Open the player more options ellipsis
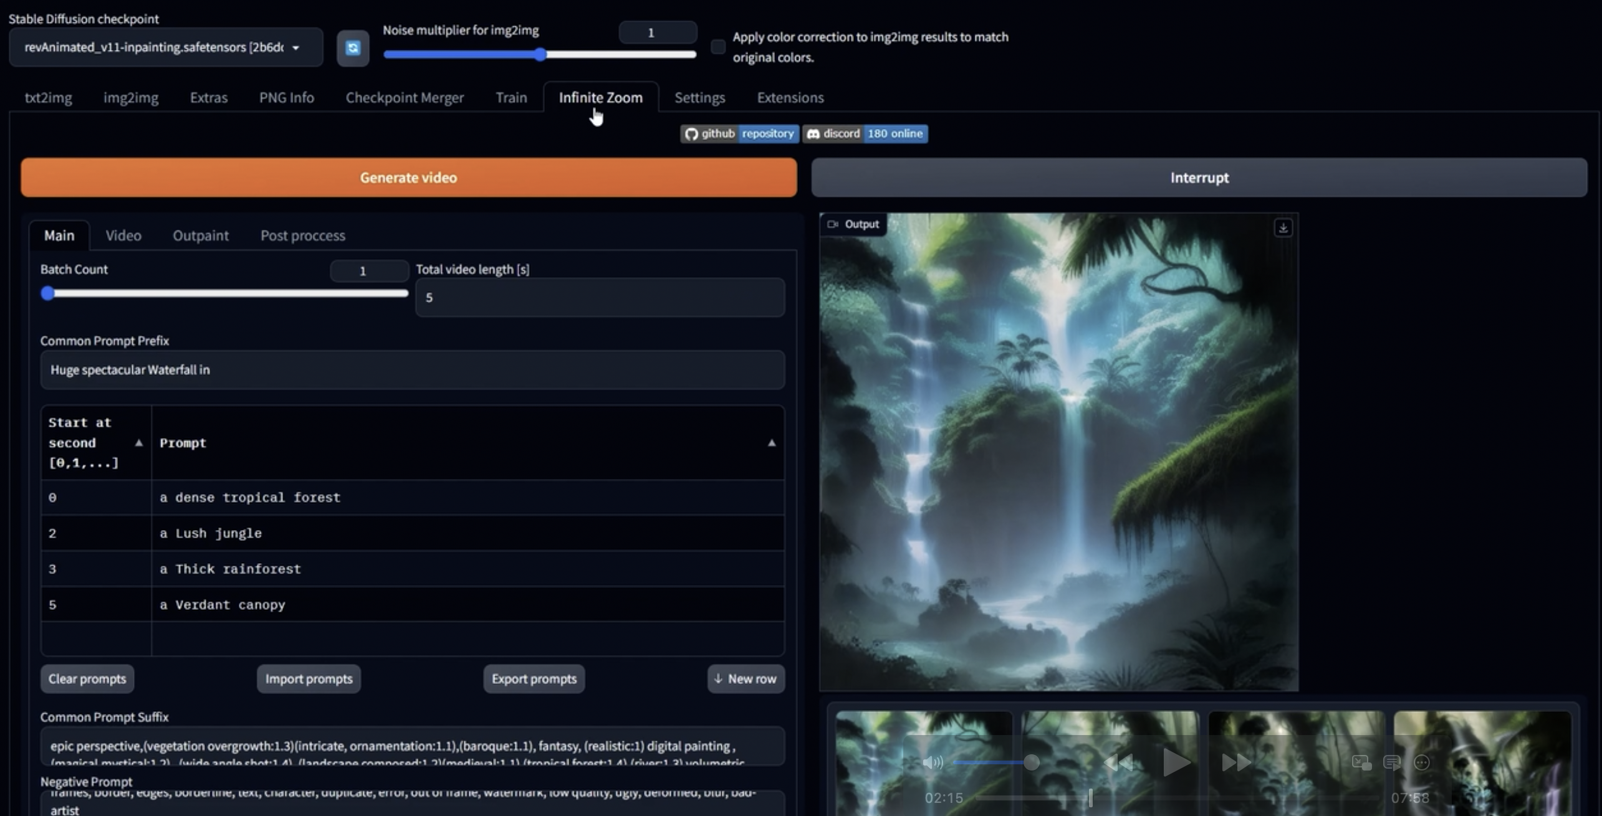 pos(1422,762)
